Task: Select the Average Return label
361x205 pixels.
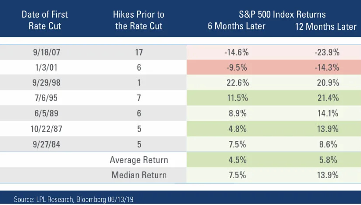Action: click(x=139, y=160)
